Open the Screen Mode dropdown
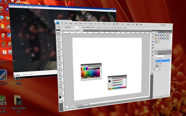Image resolution: width=186 pixels, height=116 pixels. [x=142, y=24]
